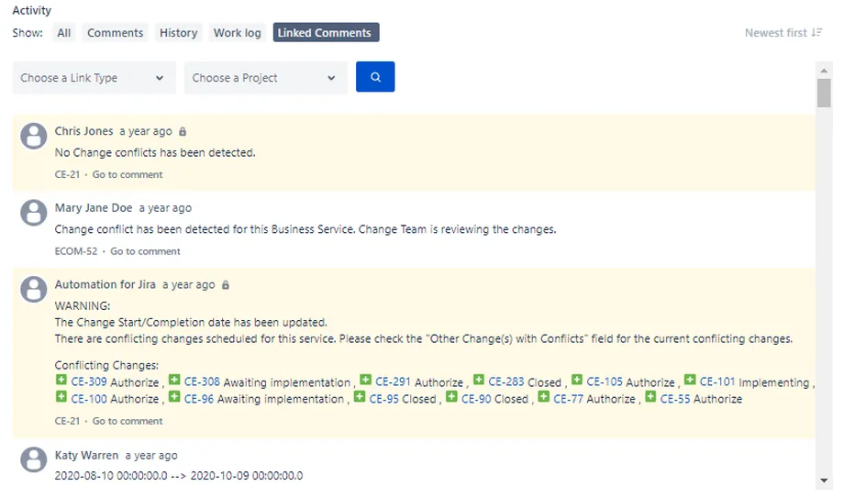Select the Linked Comments tab
The width and height of the screenshot is (844, 497).
tap(326, 32)
